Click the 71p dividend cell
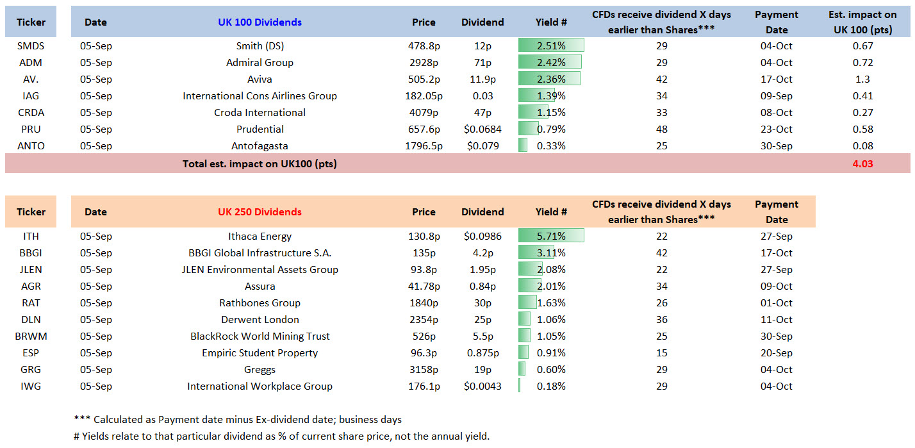This screenshot has width=915, height=448. point(482,63)
